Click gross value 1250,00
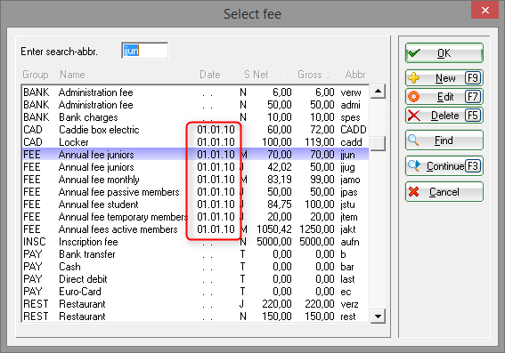The image size is (505, 353). coord(317,229)
